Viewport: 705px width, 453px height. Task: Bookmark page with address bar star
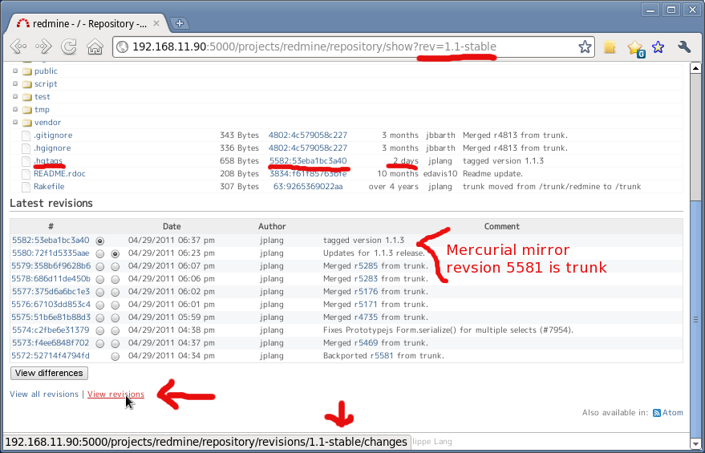coord(585,47)
